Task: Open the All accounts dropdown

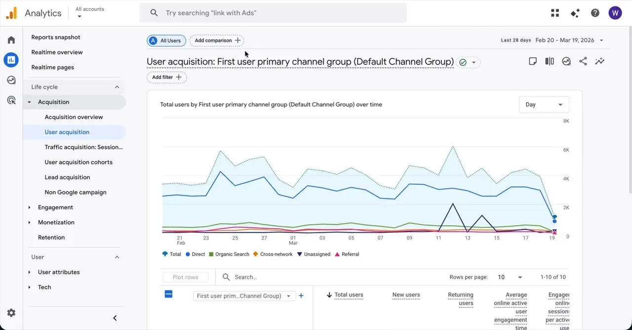Action: pos(89,13)
